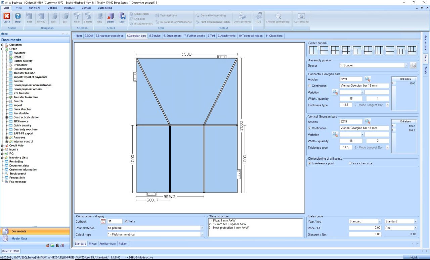Open the Auxiliary bars bottom tab
Viewport: 430px width, 260px height.
(107, 244)
